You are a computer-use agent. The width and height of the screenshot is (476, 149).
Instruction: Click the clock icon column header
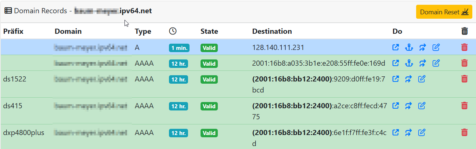click(x=173, y=32)
